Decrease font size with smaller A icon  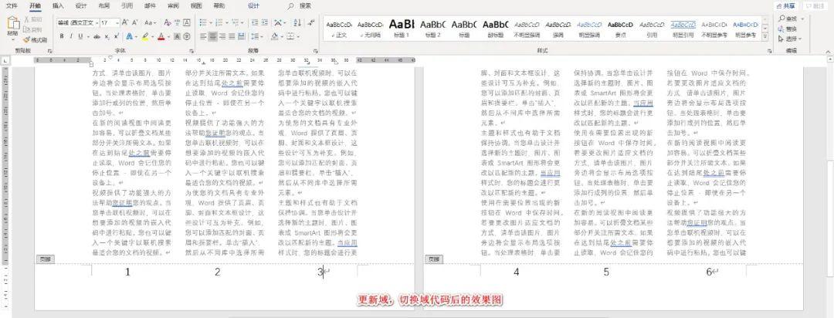[x=134, y=23]
